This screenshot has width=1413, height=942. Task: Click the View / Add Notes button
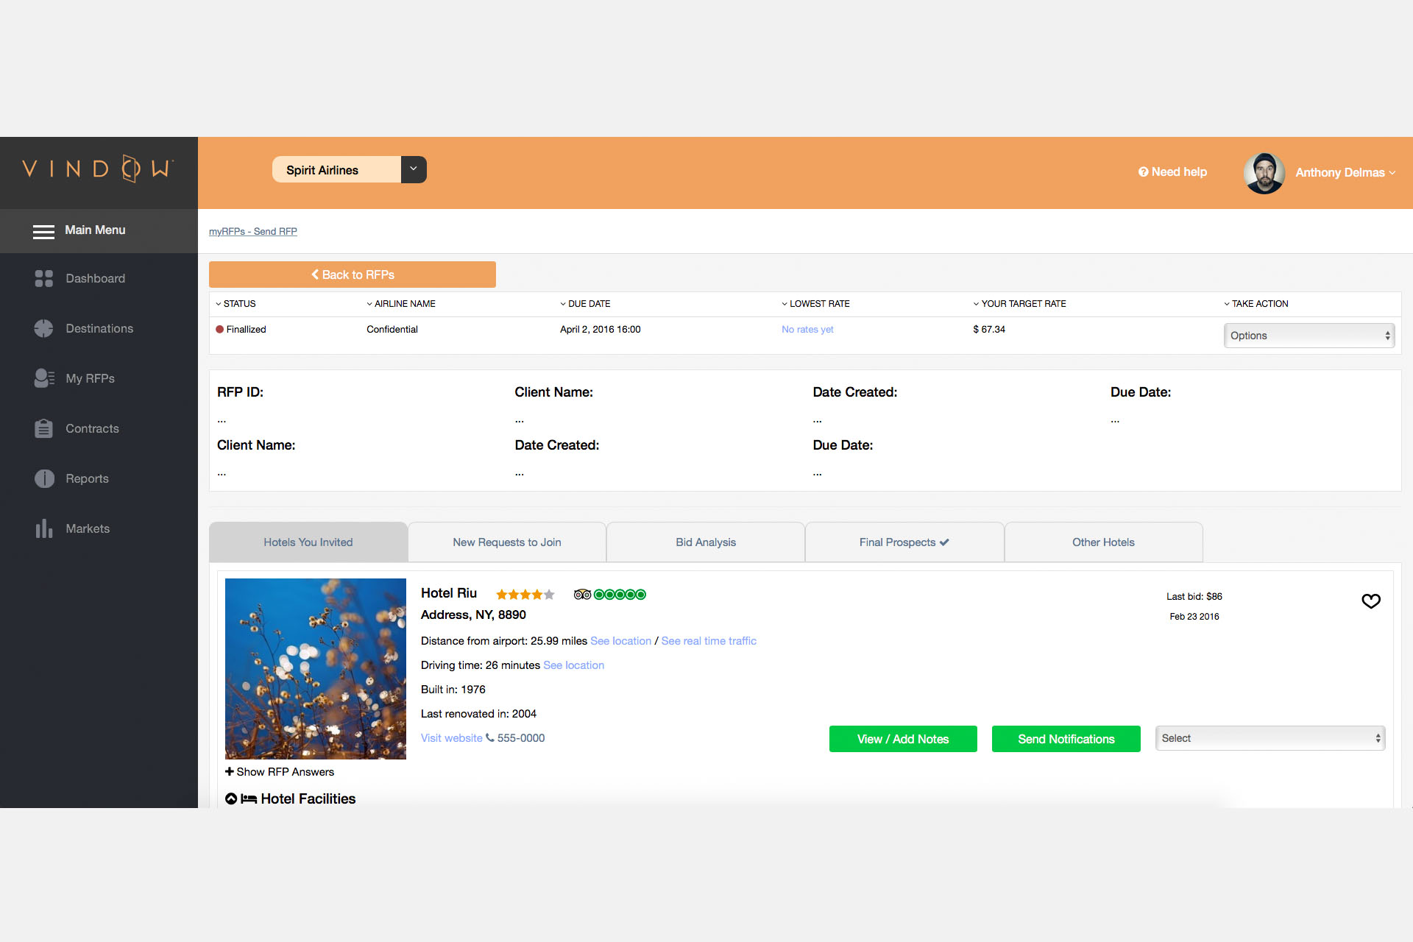tap(902, 737)
